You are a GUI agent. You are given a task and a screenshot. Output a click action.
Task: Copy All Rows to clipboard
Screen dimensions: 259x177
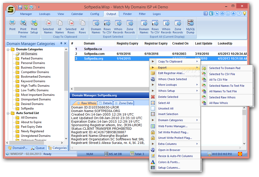click(82, 27)
